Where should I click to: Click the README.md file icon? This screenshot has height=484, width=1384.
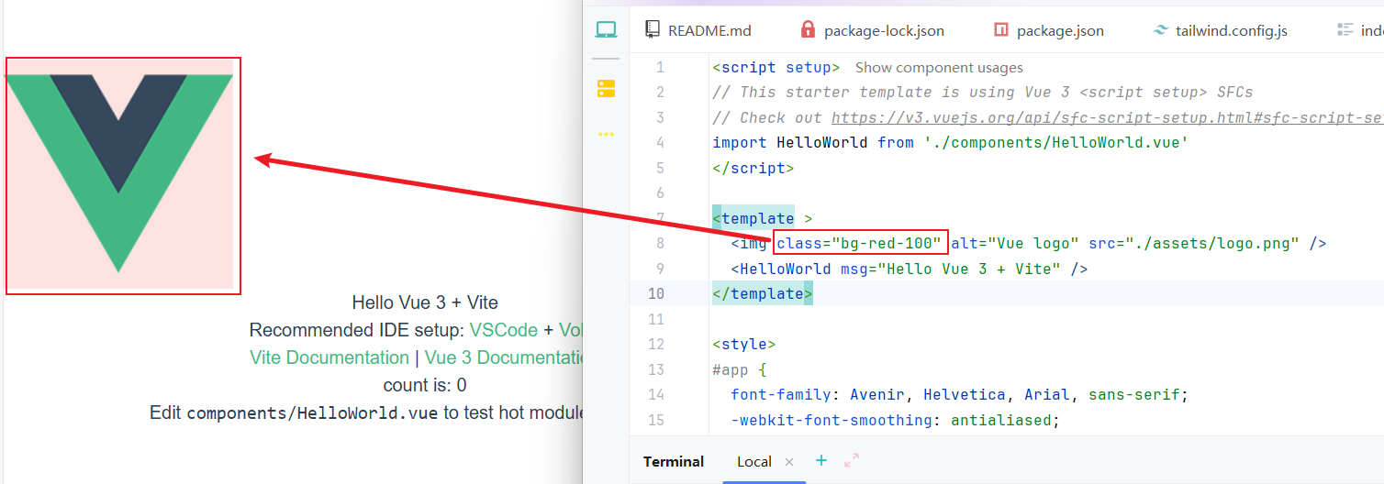(x=653, y=29)
